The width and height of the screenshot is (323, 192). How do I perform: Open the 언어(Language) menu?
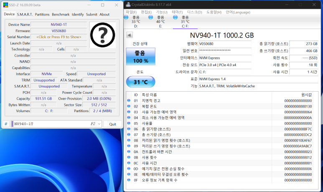point(238,12)
